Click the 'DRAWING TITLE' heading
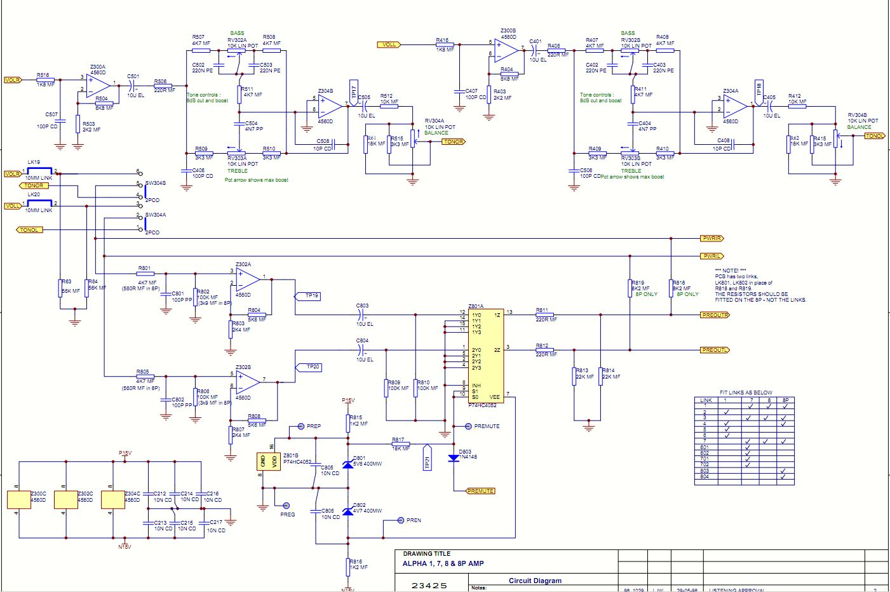This screenshot has height=592, width=890. pos(426,554)
